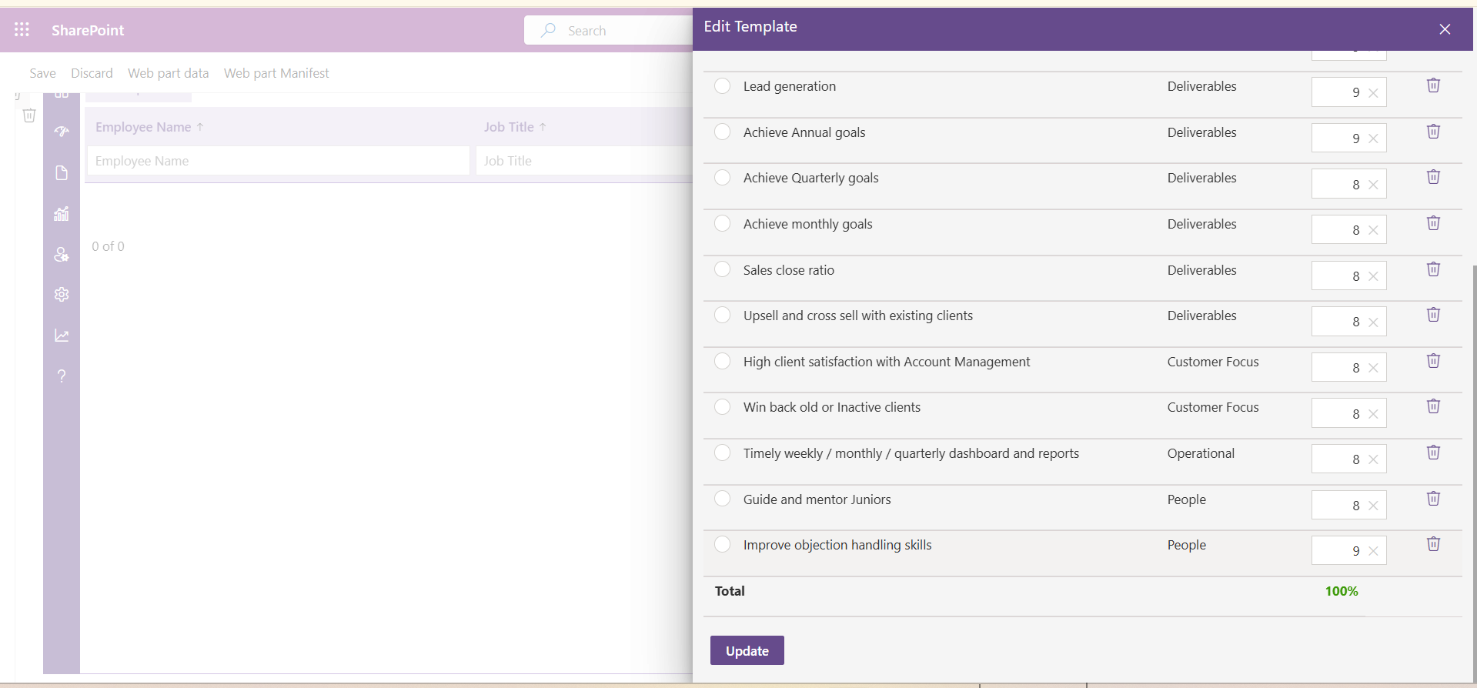
Task: Click the Job Title filter field
Action: (584, 161)
